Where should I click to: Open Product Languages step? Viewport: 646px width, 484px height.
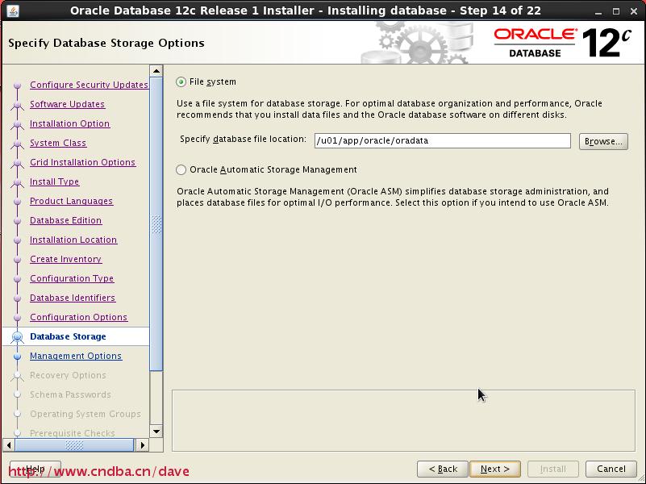(x=71, y=201)
